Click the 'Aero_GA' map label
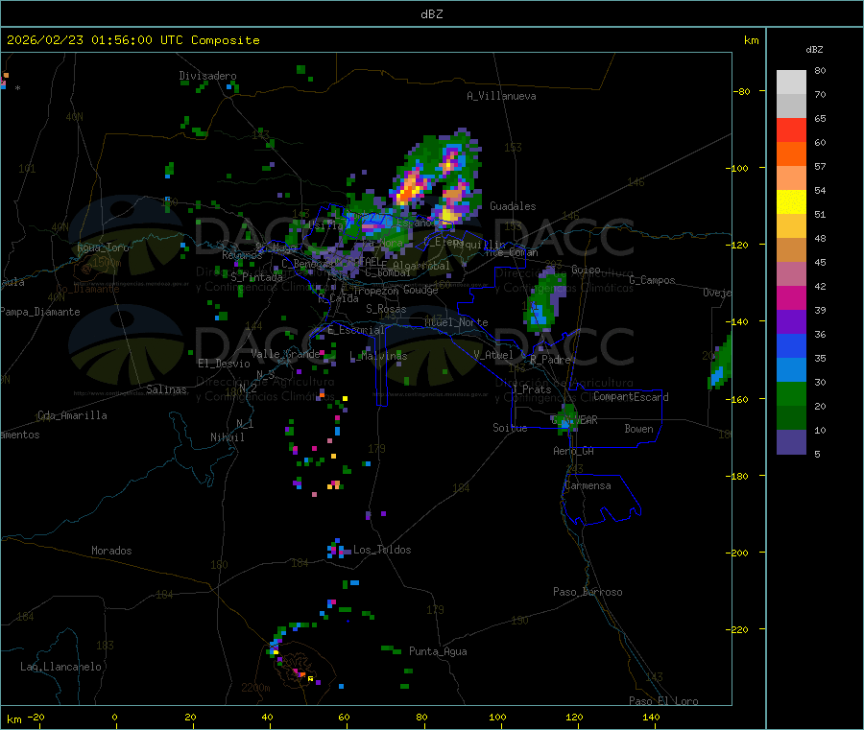This screenshot has width=864, height=730. [x=574, y=451]
